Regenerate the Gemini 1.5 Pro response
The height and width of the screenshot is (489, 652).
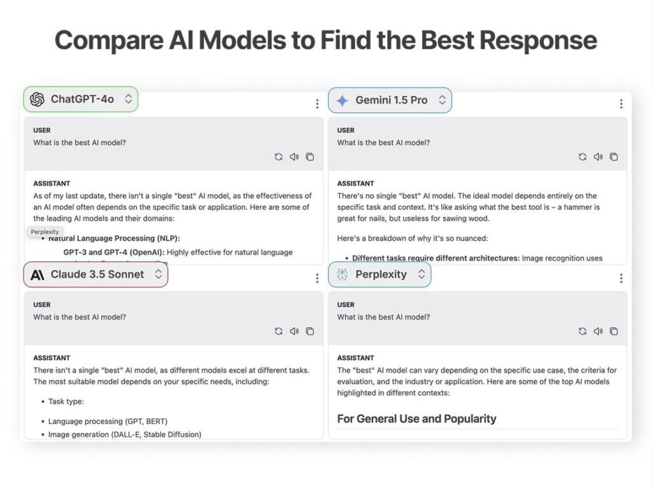(583, 156)
